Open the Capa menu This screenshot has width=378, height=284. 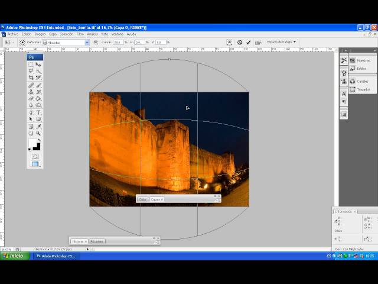tap(53, 34)
